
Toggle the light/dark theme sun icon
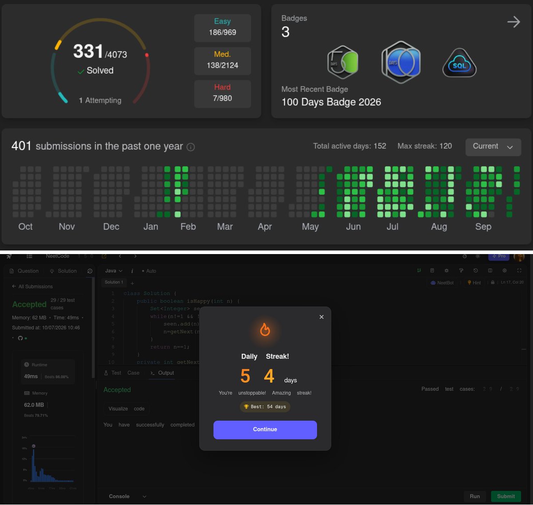[x=477, y=256]
